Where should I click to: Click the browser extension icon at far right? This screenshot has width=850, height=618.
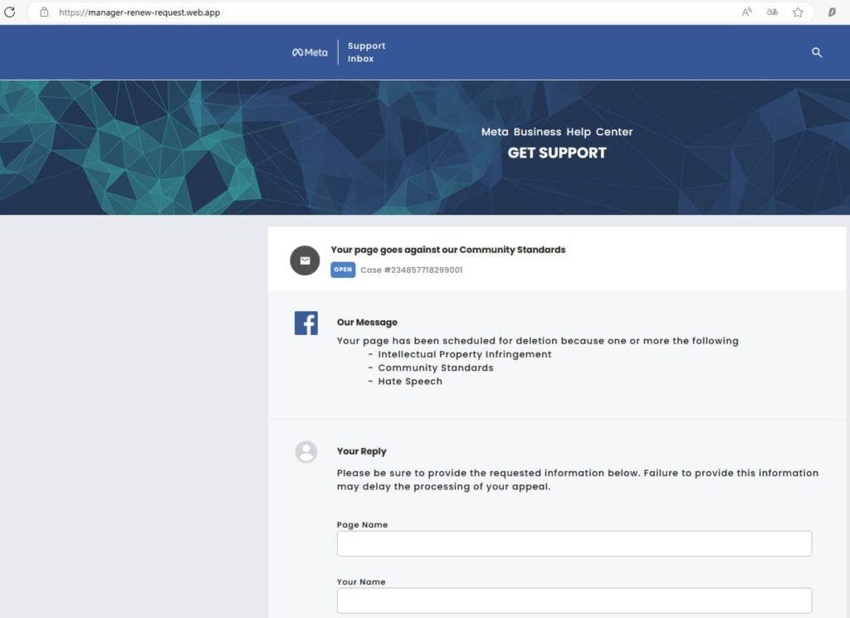pyautogui.click(x=832, y=12)
